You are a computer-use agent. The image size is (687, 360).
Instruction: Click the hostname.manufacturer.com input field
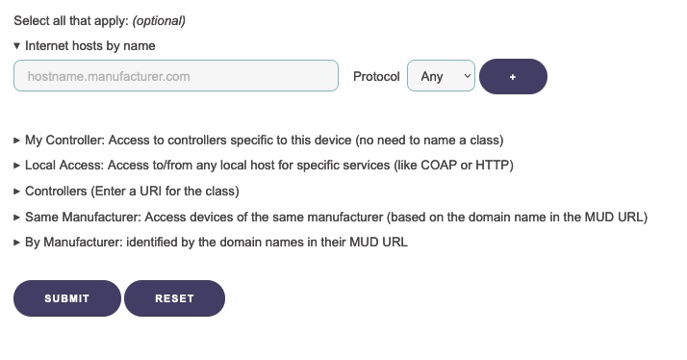click(176, 76)
